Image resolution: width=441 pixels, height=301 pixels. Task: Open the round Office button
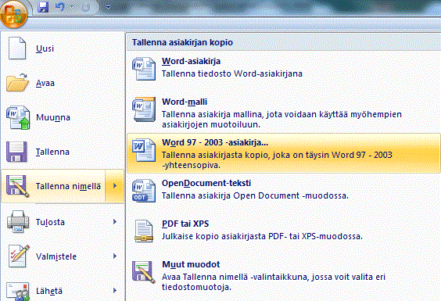coord(14,14)
